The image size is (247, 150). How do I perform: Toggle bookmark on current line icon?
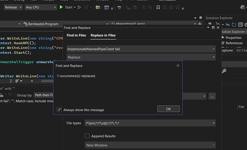pos(158,7)
